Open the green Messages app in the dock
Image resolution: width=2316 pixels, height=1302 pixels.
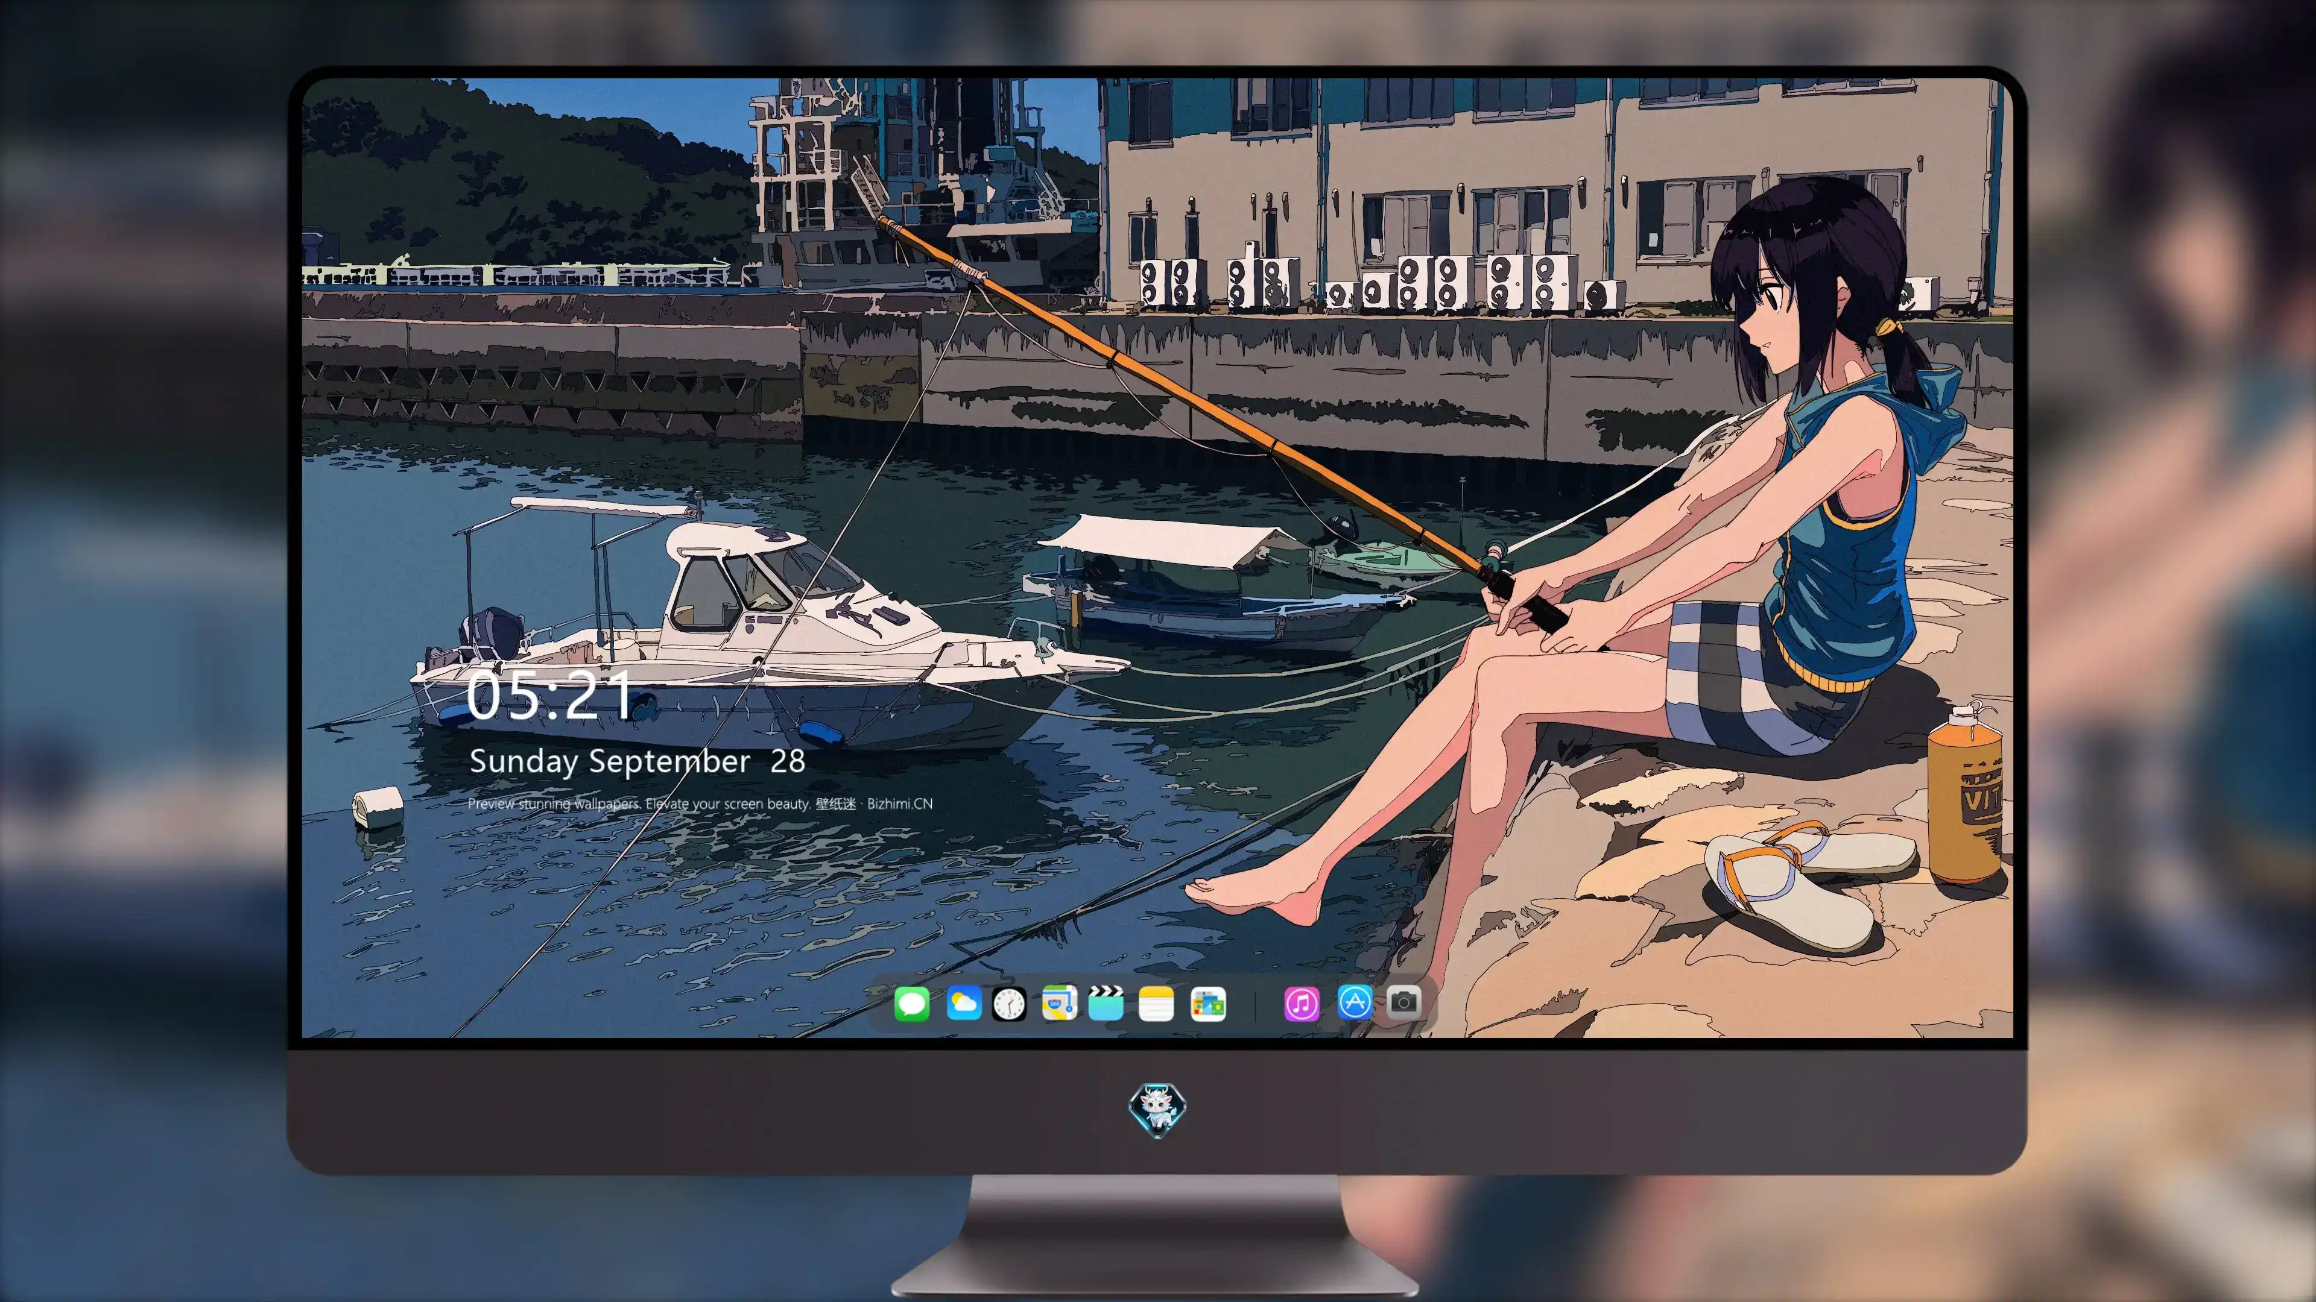point(912,1004)
